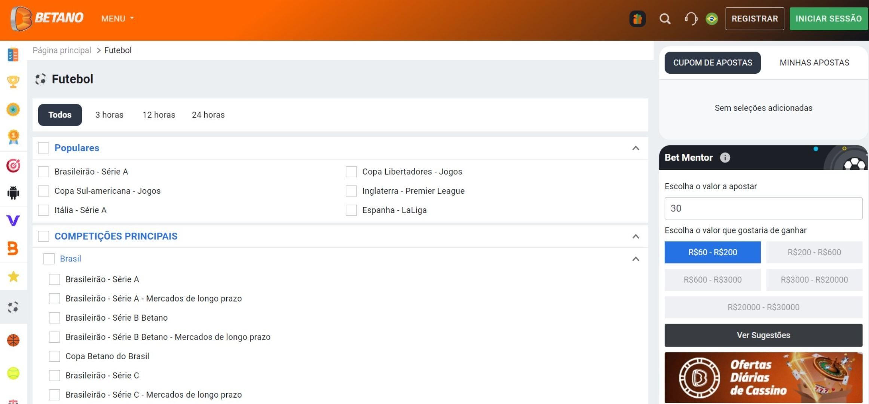This screenshot has width=869, height=404.
Task: Click the Série B Betano - Mercados de longo prazo label
Action: [x=168, y=337]
